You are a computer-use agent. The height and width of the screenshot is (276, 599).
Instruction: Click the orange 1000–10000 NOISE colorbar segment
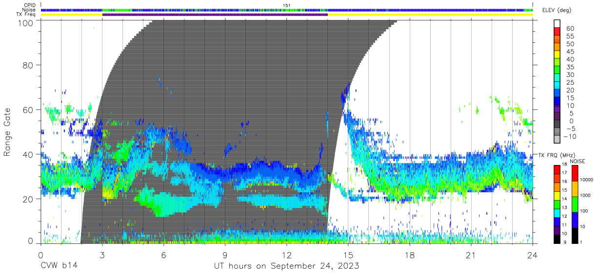576,189
